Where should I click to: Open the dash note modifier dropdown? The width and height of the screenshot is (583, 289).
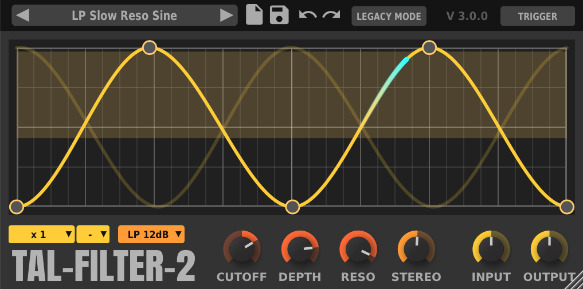pos(93,234)
